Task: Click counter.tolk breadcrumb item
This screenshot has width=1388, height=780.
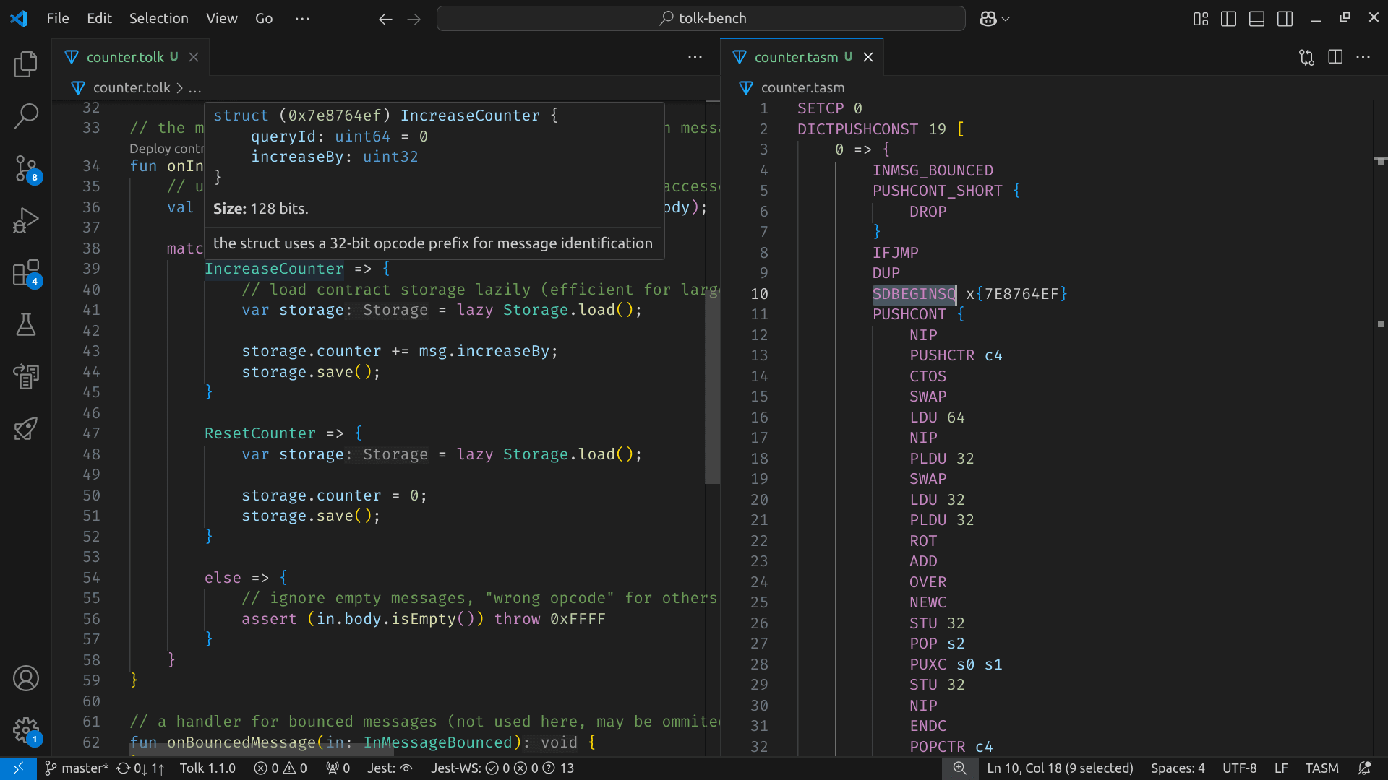Action: click(132, 88)
